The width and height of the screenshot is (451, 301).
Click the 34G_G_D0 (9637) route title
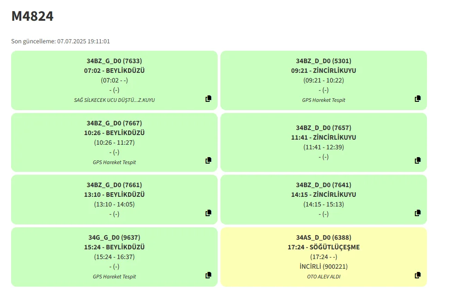(x=114, y=237)
